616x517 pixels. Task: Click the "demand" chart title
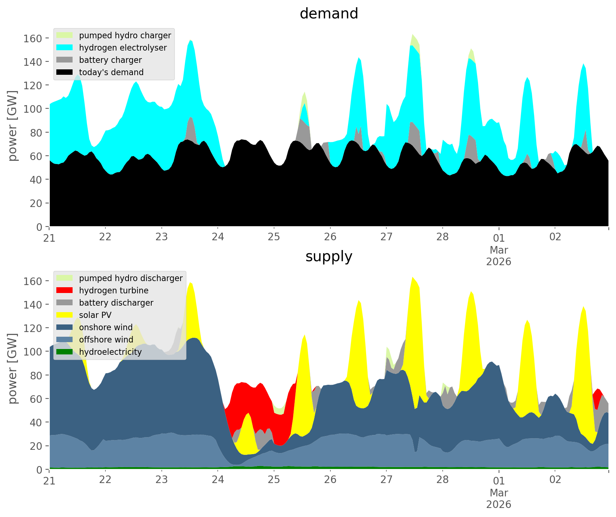point(329,14)
